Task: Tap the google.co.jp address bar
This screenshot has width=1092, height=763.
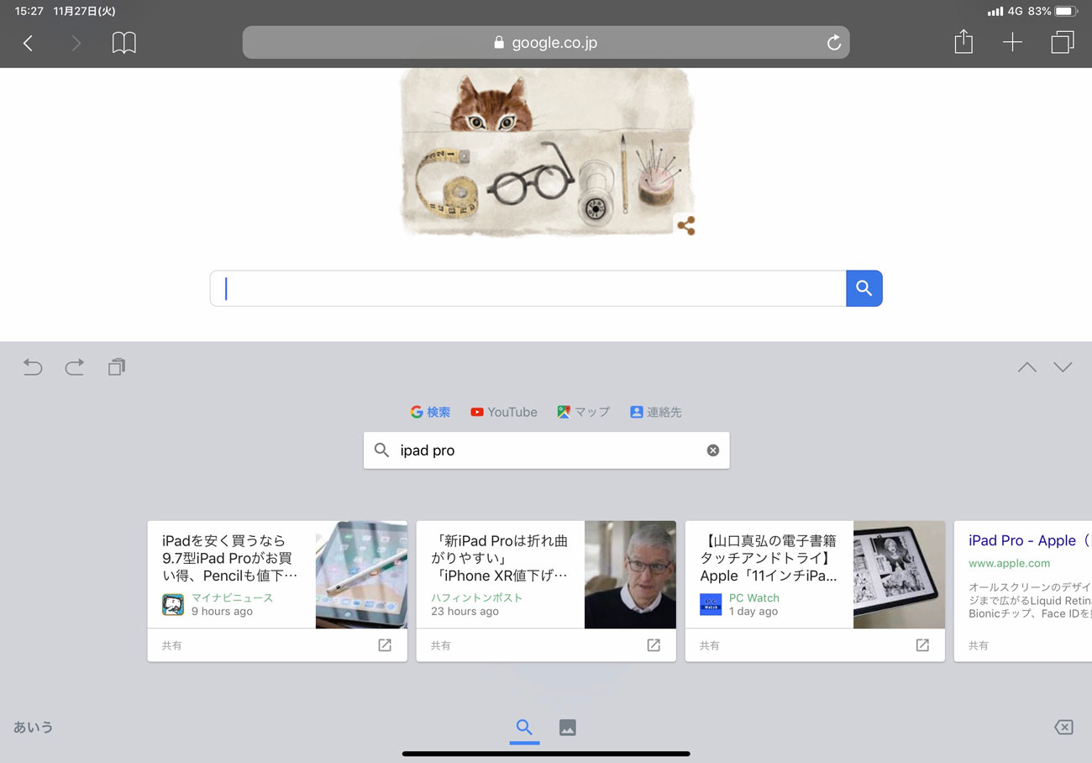Action: 546,43
